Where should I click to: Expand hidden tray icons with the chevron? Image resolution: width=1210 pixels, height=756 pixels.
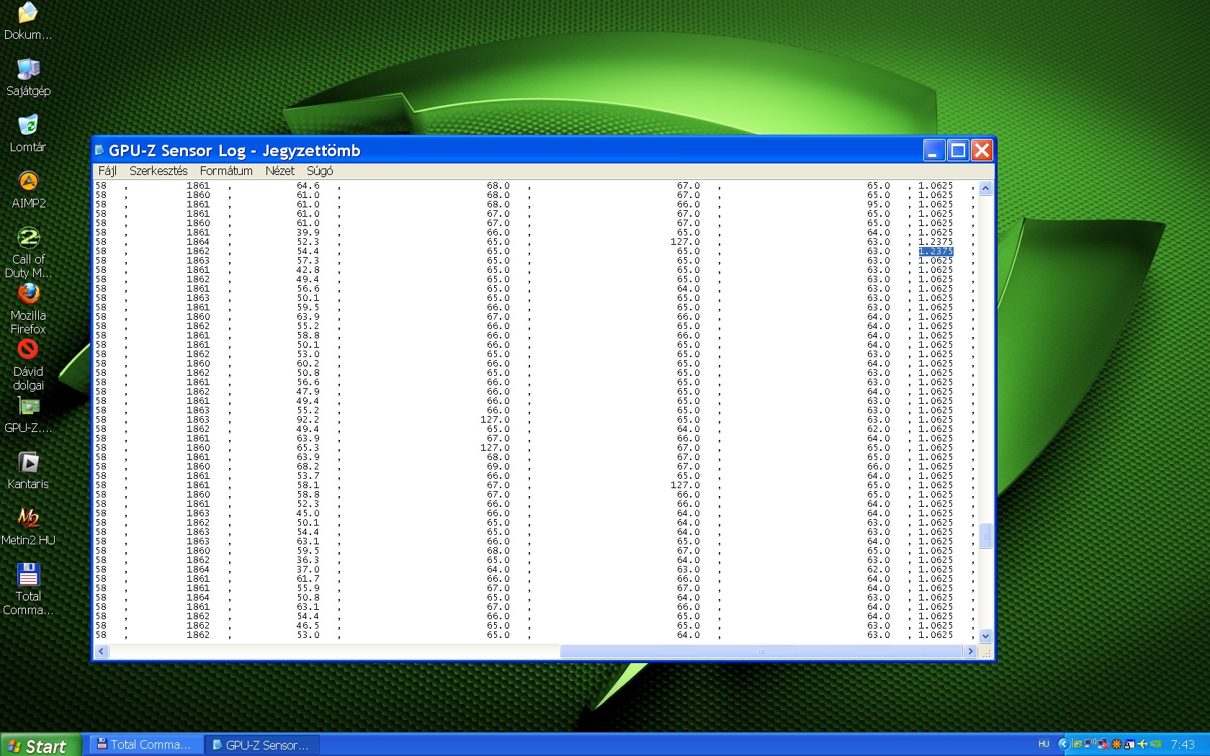point(1064,744)
